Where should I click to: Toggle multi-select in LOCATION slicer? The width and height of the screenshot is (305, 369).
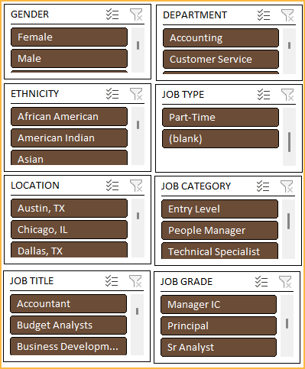pyautogui.click(x=112, y=186)
